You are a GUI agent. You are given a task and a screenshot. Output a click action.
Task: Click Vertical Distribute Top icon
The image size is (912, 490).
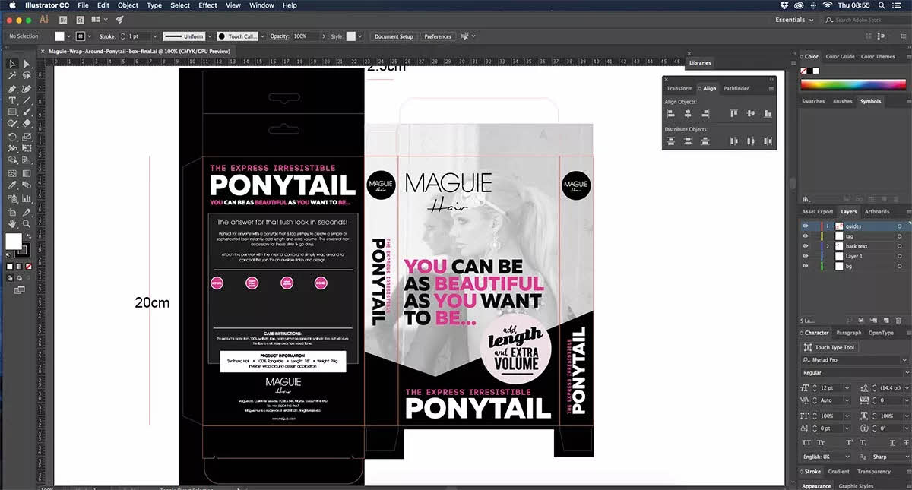point(670,141)
